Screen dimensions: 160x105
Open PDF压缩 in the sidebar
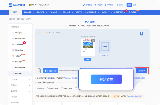pos(17,33)
